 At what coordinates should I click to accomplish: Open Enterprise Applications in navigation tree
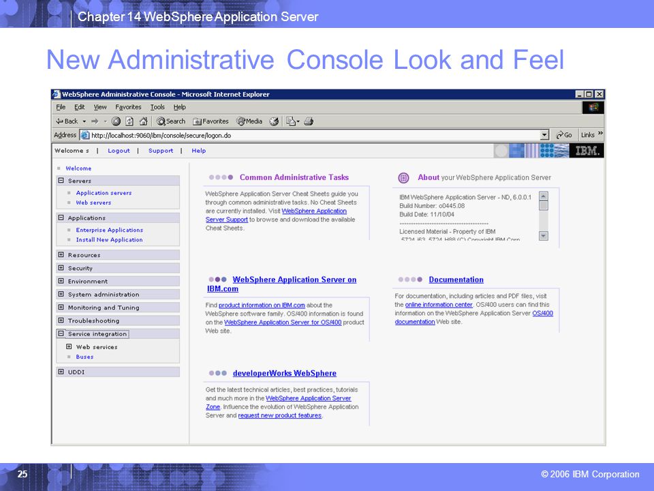click(x=109, y=230)
